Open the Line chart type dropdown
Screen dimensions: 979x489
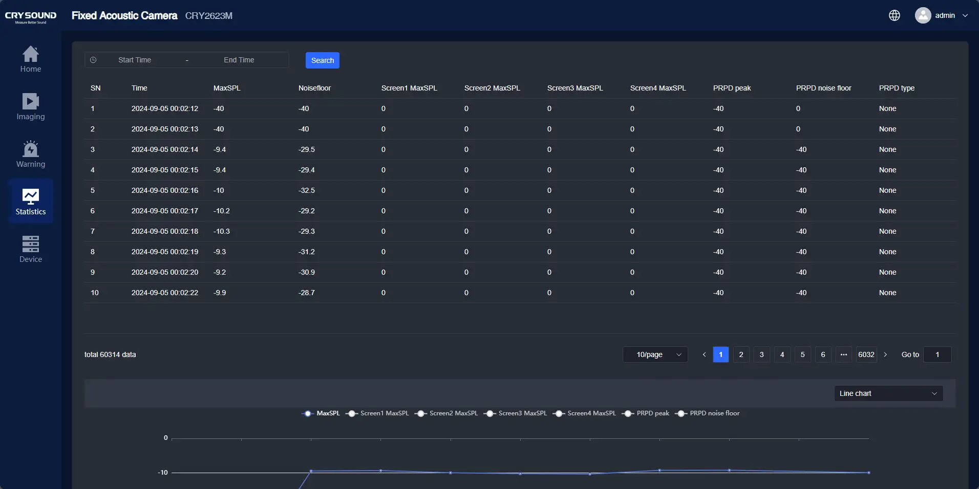[887, 393]
